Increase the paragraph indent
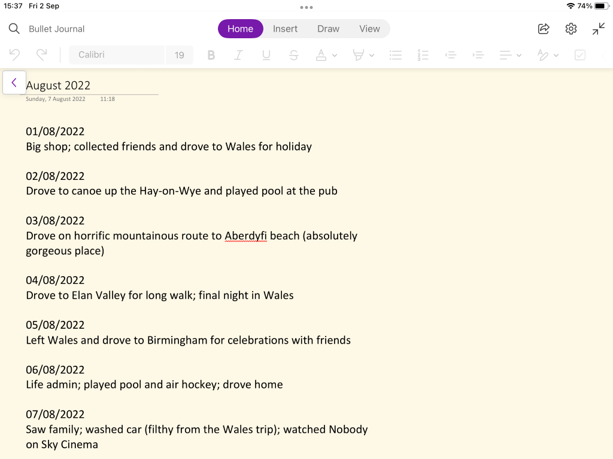Viewport: 613px width, 459px height. coord(478,55)
